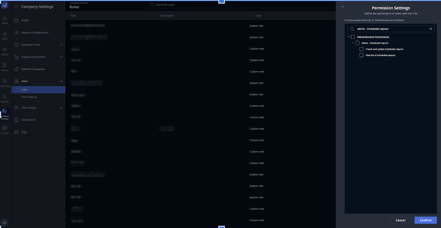This screenshot has height=228, width=441.
Task: Click the Search by name field
Action: point(242,5)
